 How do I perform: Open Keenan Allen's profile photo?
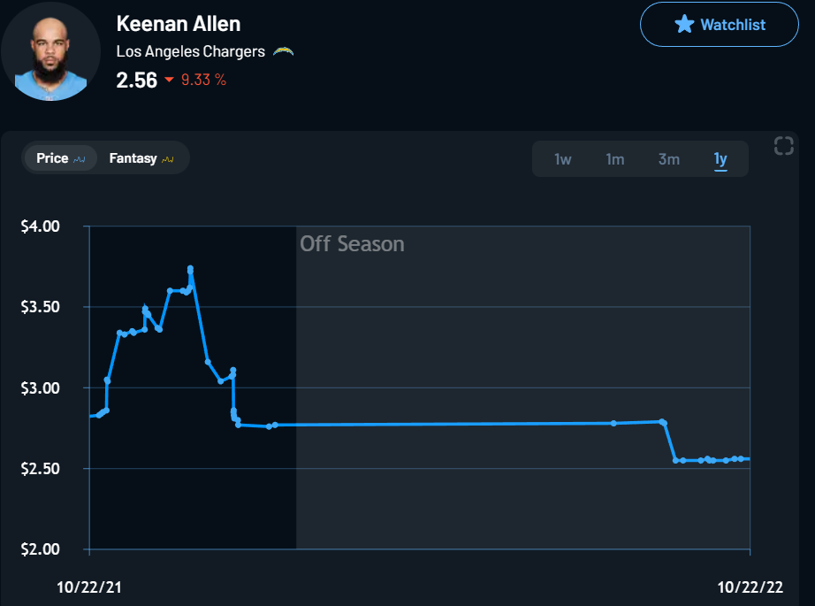[50, 50]
